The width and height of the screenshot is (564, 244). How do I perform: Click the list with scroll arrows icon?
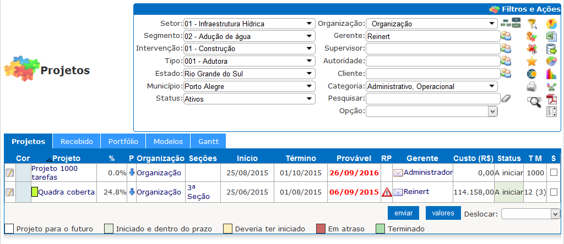pos(551,111)
